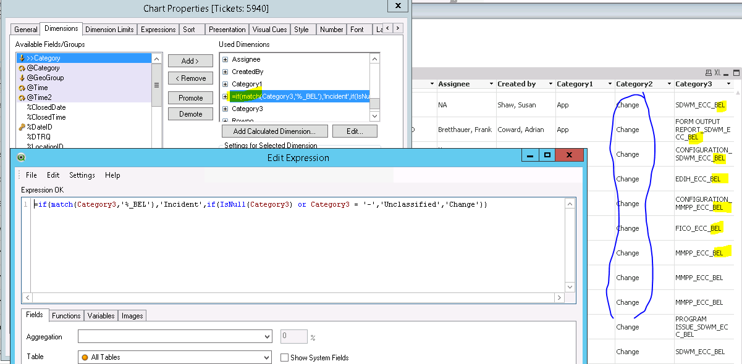Select the %ClosedDate field
Image resolution: width=742 pixels, height=364 pixels.
click(46, 107)
